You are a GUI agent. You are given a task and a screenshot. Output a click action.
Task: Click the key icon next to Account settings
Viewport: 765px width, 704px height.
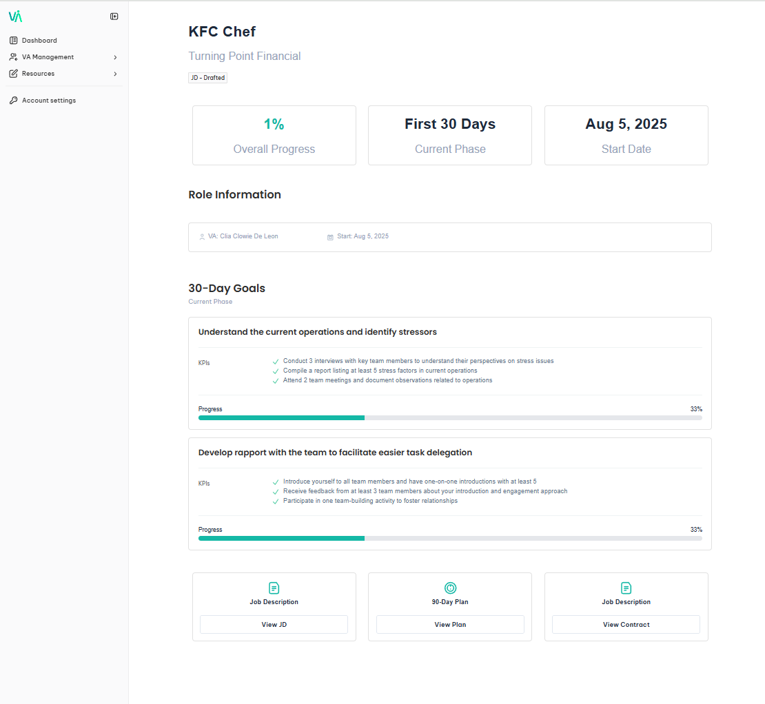coord(12,100)
